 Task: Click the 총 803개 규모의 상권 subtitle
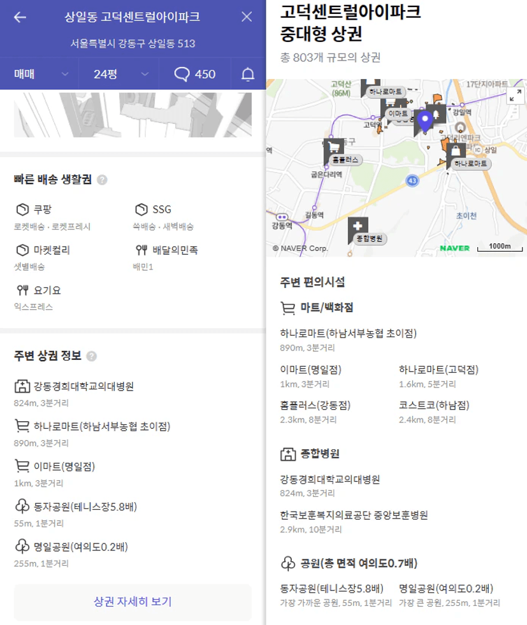[331, 58]
